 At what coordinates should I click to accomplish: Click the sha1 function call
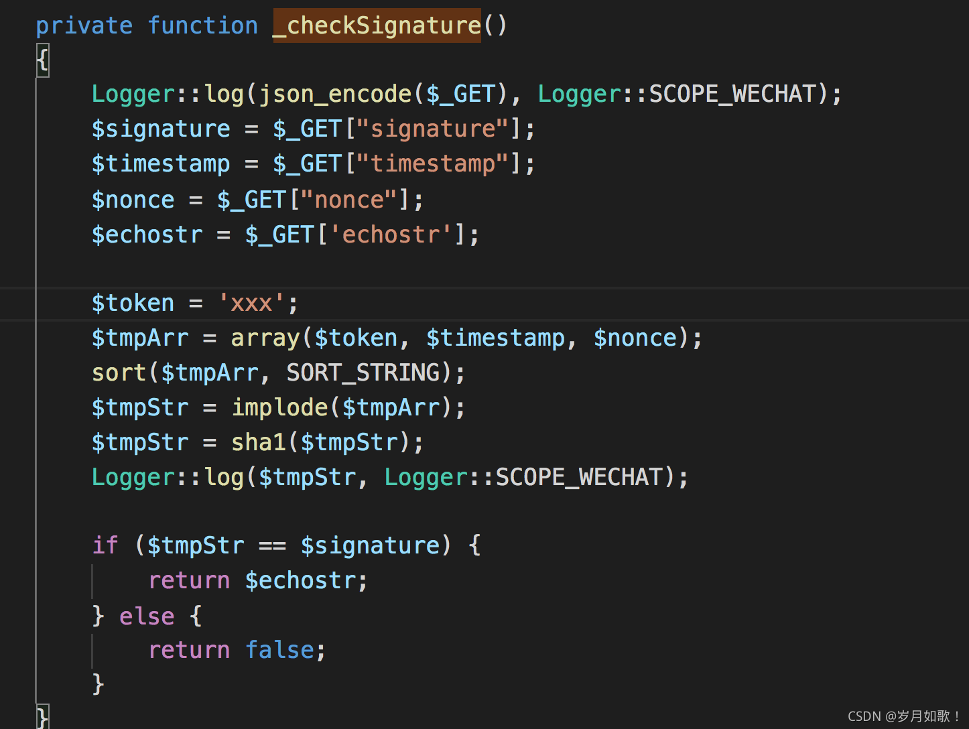pyautogui.click(x=259, y=442)
